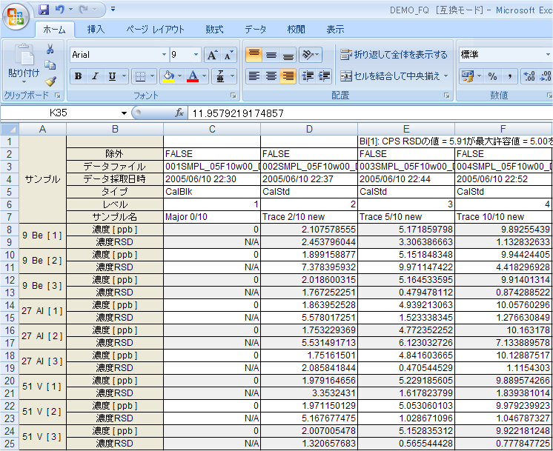Align text left

click(x=254, y=76)
